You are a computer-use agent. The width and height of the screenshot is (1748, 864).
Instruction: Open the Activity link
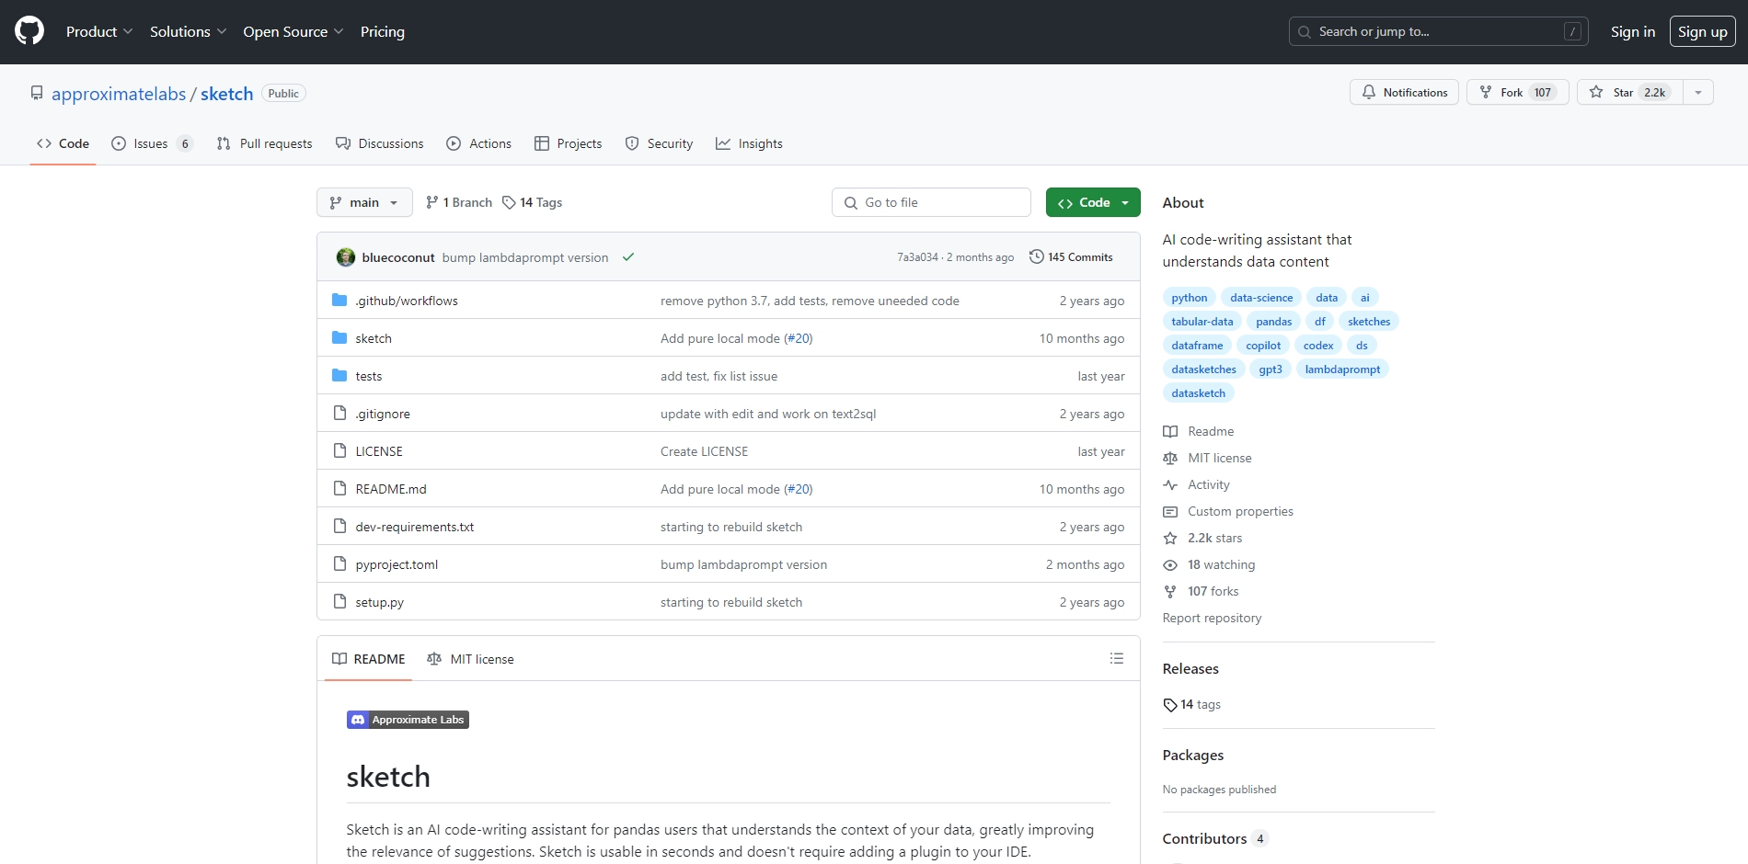pyautogui.click(x=1196, y=484)
